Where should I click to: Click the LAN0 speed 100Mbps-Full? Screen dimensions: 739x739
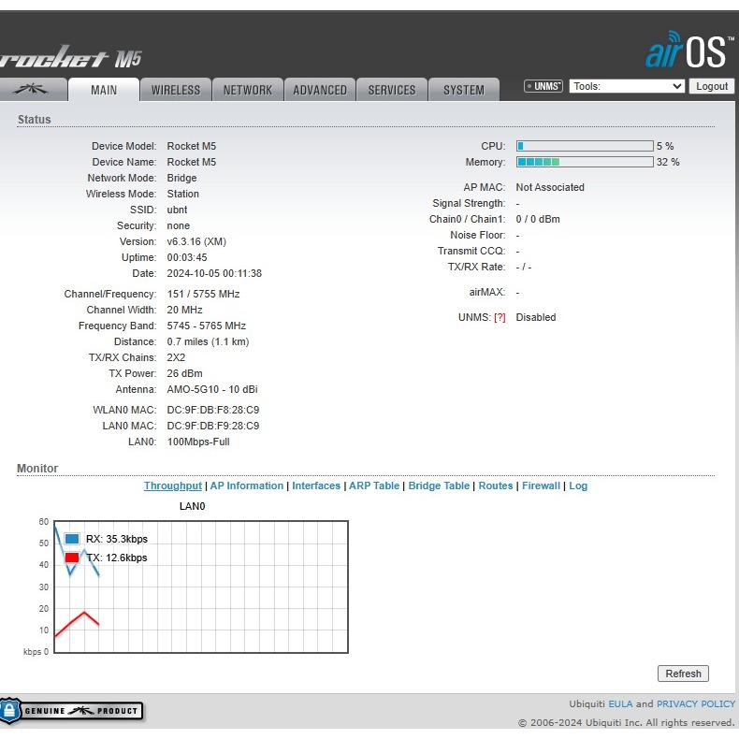(x=198, y=442)
